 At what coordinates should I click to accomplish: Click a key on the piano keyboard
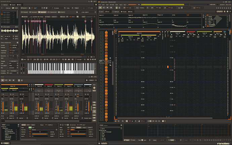[x=61, y=68]
